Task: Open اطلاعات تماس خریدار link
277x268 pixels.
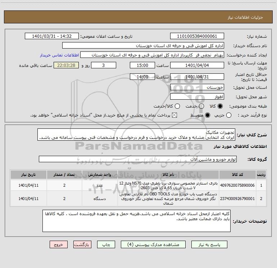Action: click(x=59, y=55)
